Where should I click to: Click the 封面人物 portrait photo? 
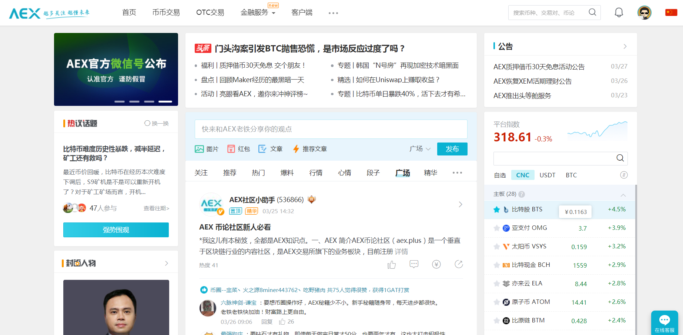pos(116,307)
